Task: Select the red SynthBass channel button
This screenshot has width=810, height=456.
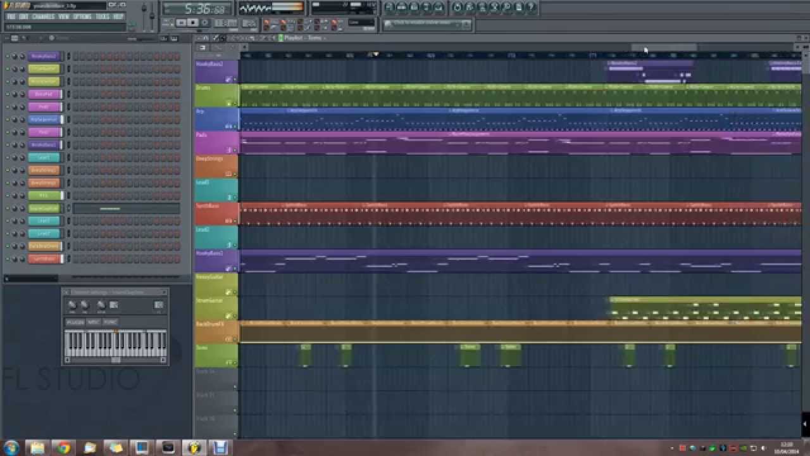Action: pos(44,258)
